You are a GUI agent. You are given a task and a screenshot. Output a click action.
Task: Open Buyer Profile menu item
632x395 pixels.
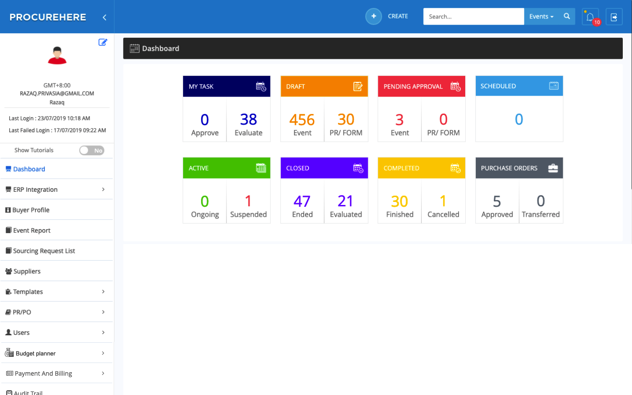point(57,210)
